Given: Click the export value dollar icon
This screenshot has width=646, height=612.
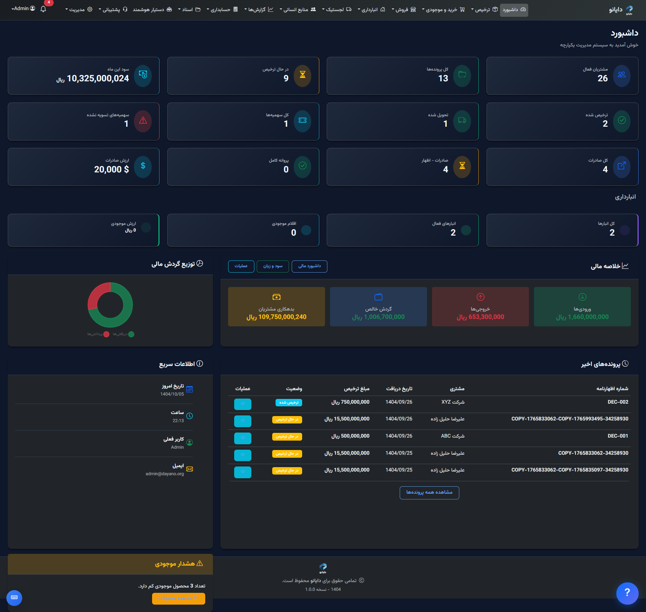Looking at the screenshot, I should pos(143,166).
